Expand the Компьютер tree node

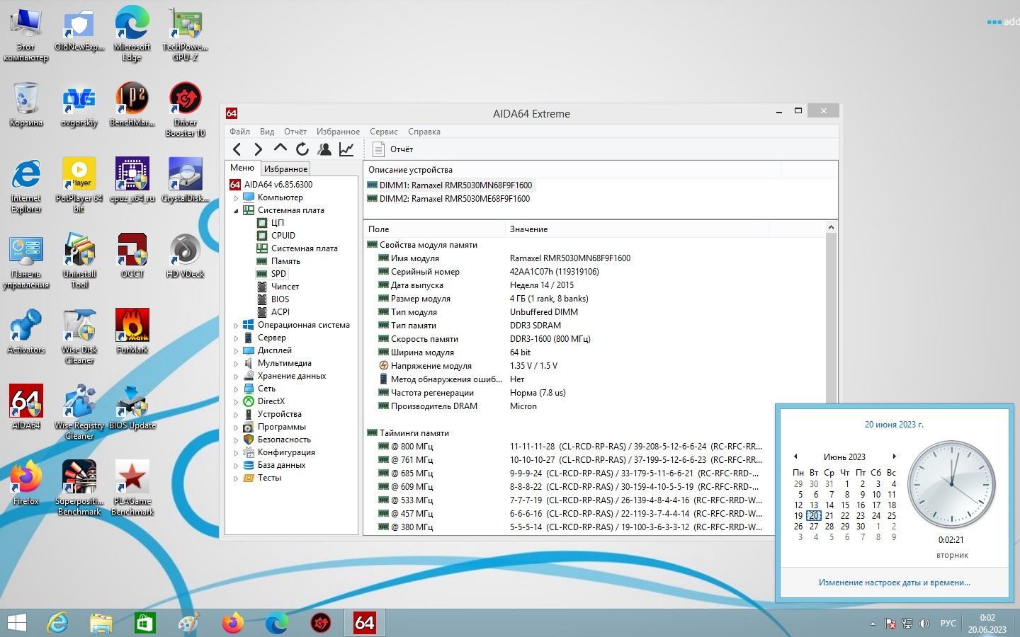click(237, 198)
